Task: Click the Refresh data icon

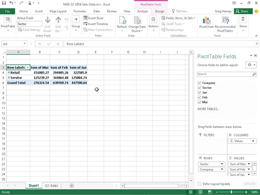Action: point(122,20)
